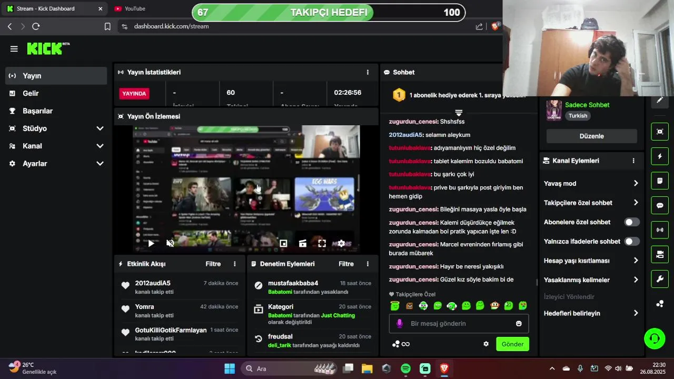Open Yavaş mod options
Image resolution: width=674 pixels, height=379 pixels.
point(591,183)
